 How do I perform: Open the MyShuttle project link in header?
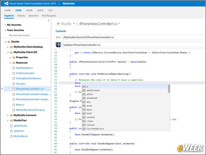tap(69, 4)
